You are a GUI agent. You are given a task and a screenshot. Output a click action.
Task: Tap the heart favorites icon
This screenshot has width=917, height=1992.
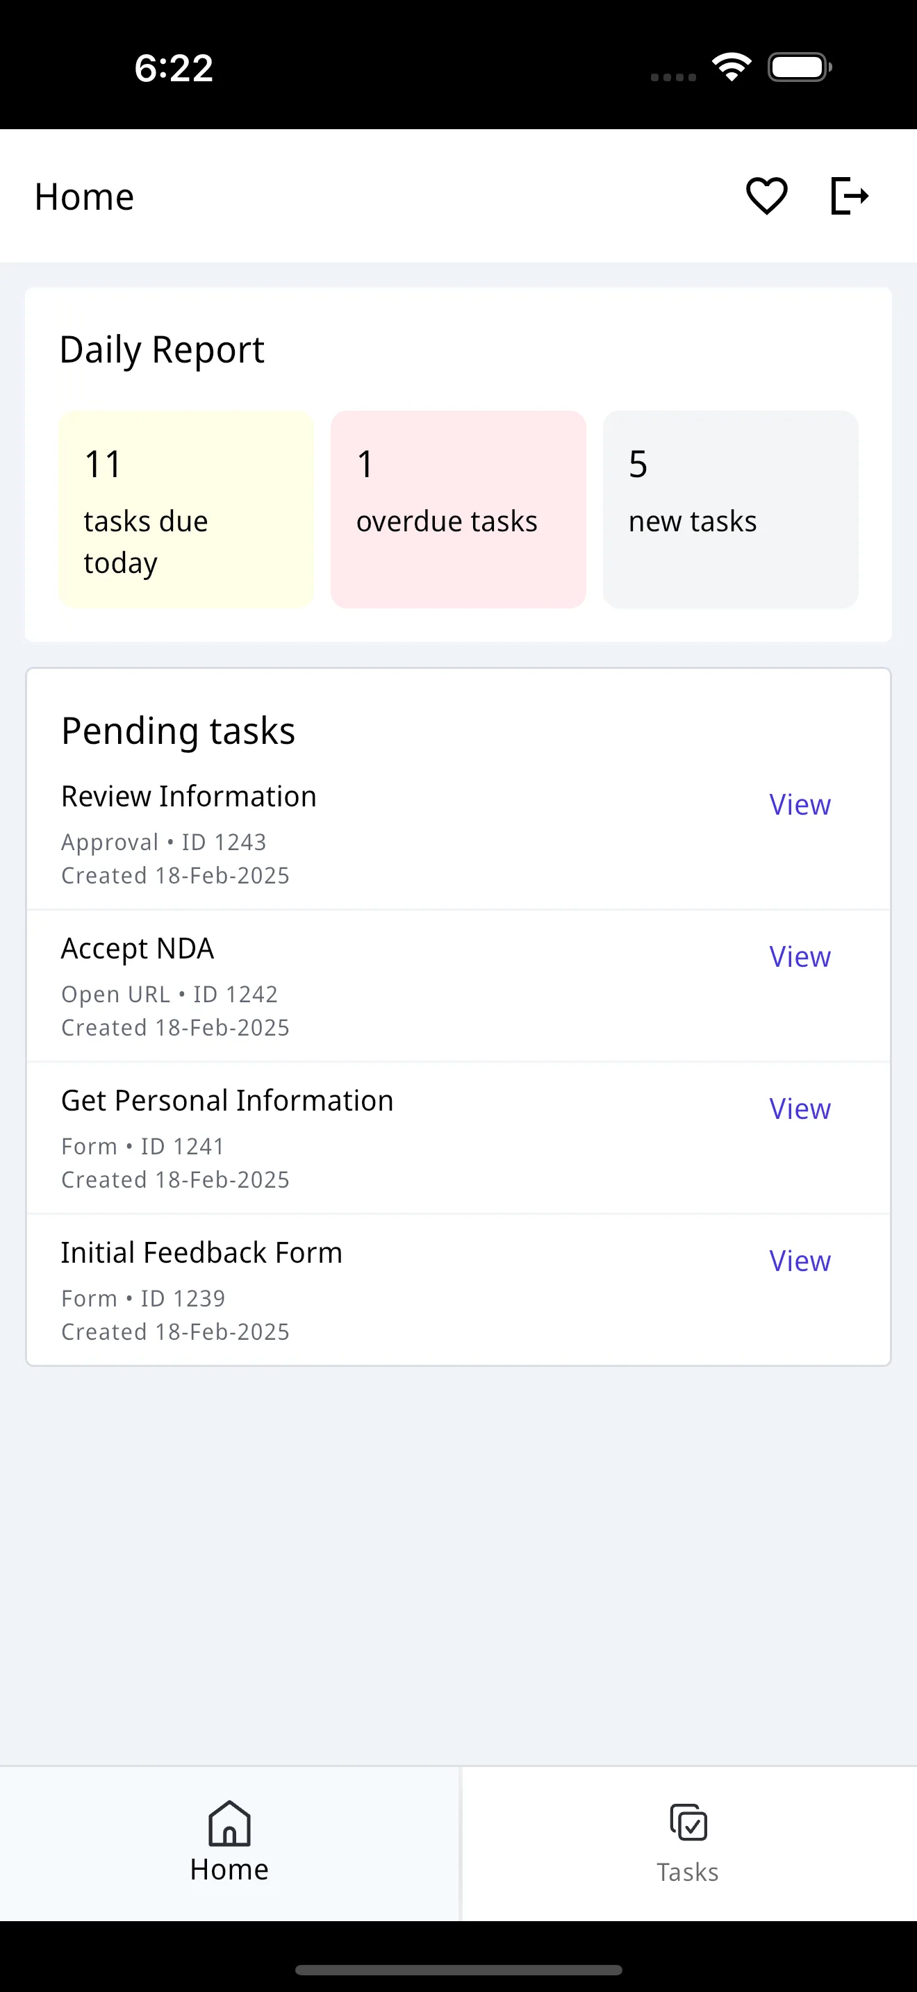(766, 196)
